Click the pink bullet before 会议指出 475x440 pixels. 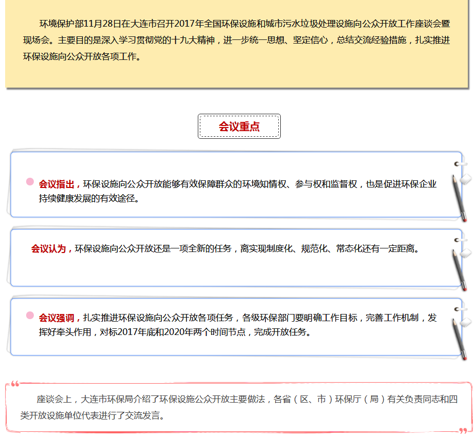pos(30,182)
